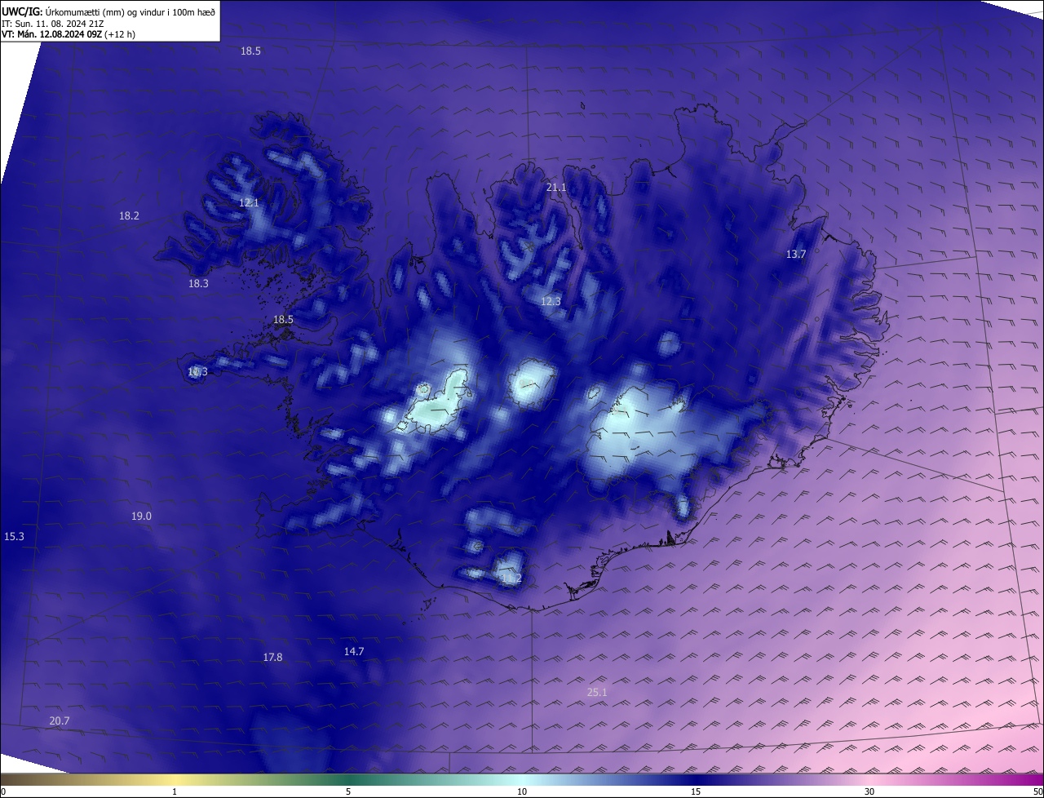Viewport: 1044px width, 798px height.
Task: Click the 17.8 map value
Action: pyautogui.click(x=272, y=658)
